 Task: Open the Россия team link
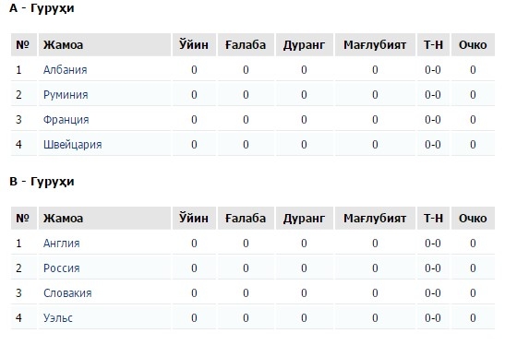tap(62, 268)
